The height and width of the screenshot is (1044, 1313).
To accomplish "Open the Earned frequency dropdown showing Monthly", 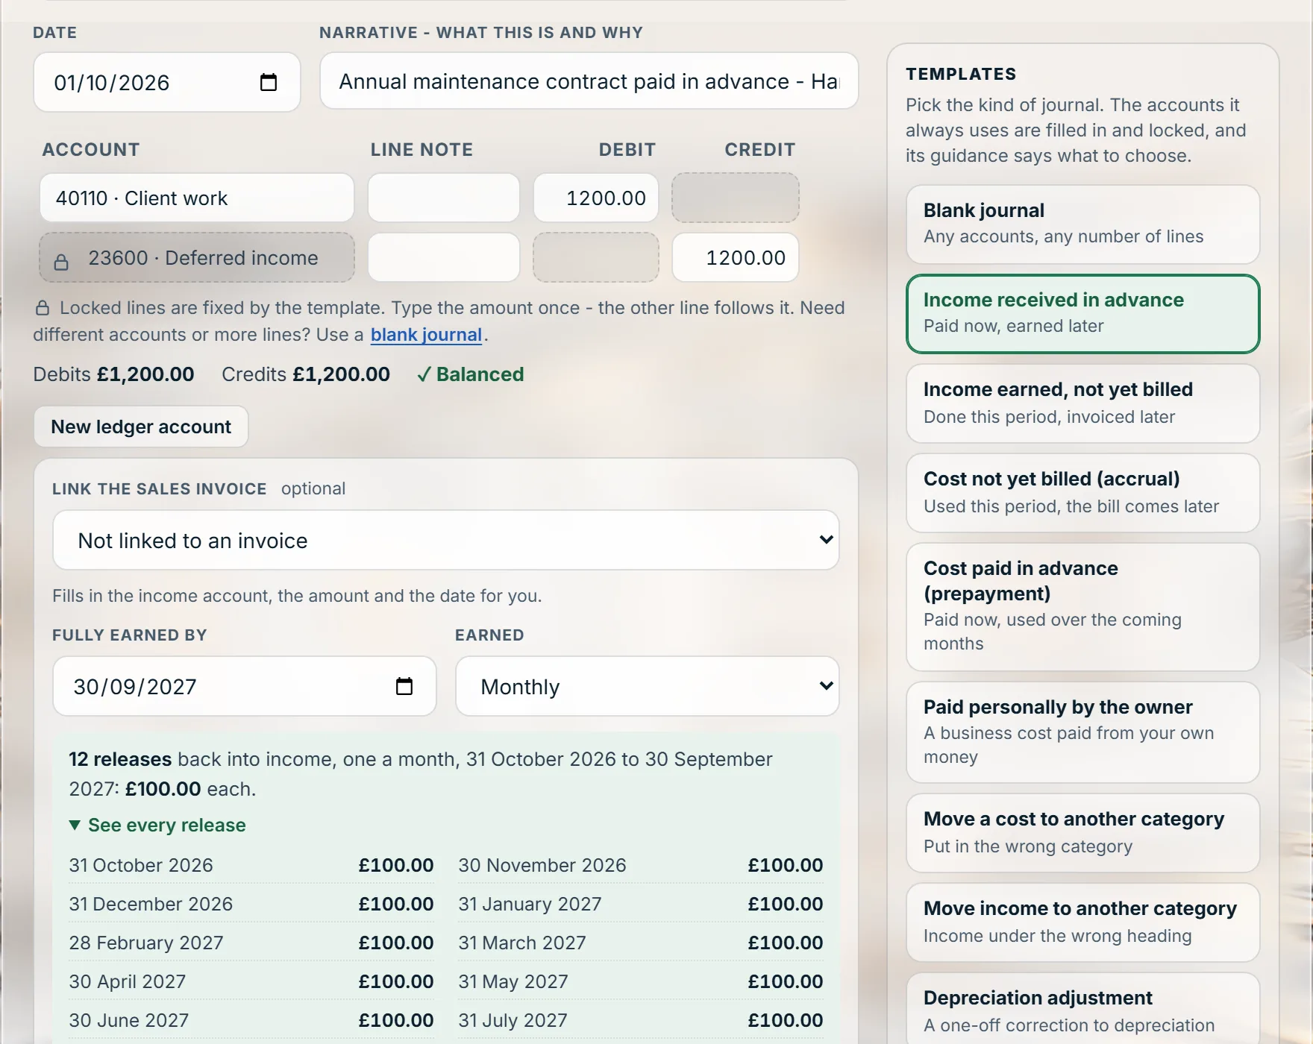I will (x=648, y=686).
